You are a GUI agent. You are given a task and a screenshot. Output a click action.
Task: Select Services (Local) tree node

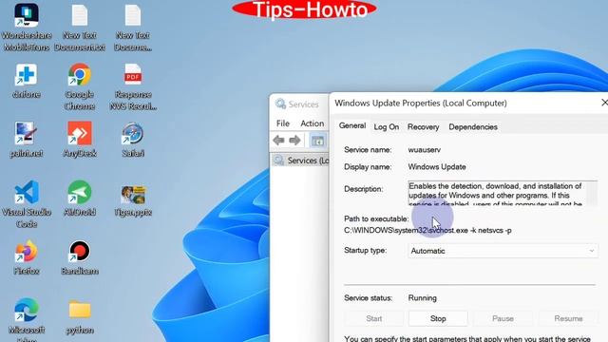coord(301,161)
